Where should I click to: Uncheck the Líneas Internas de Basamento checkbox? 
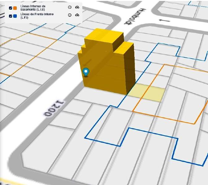[x=11, y=8]
